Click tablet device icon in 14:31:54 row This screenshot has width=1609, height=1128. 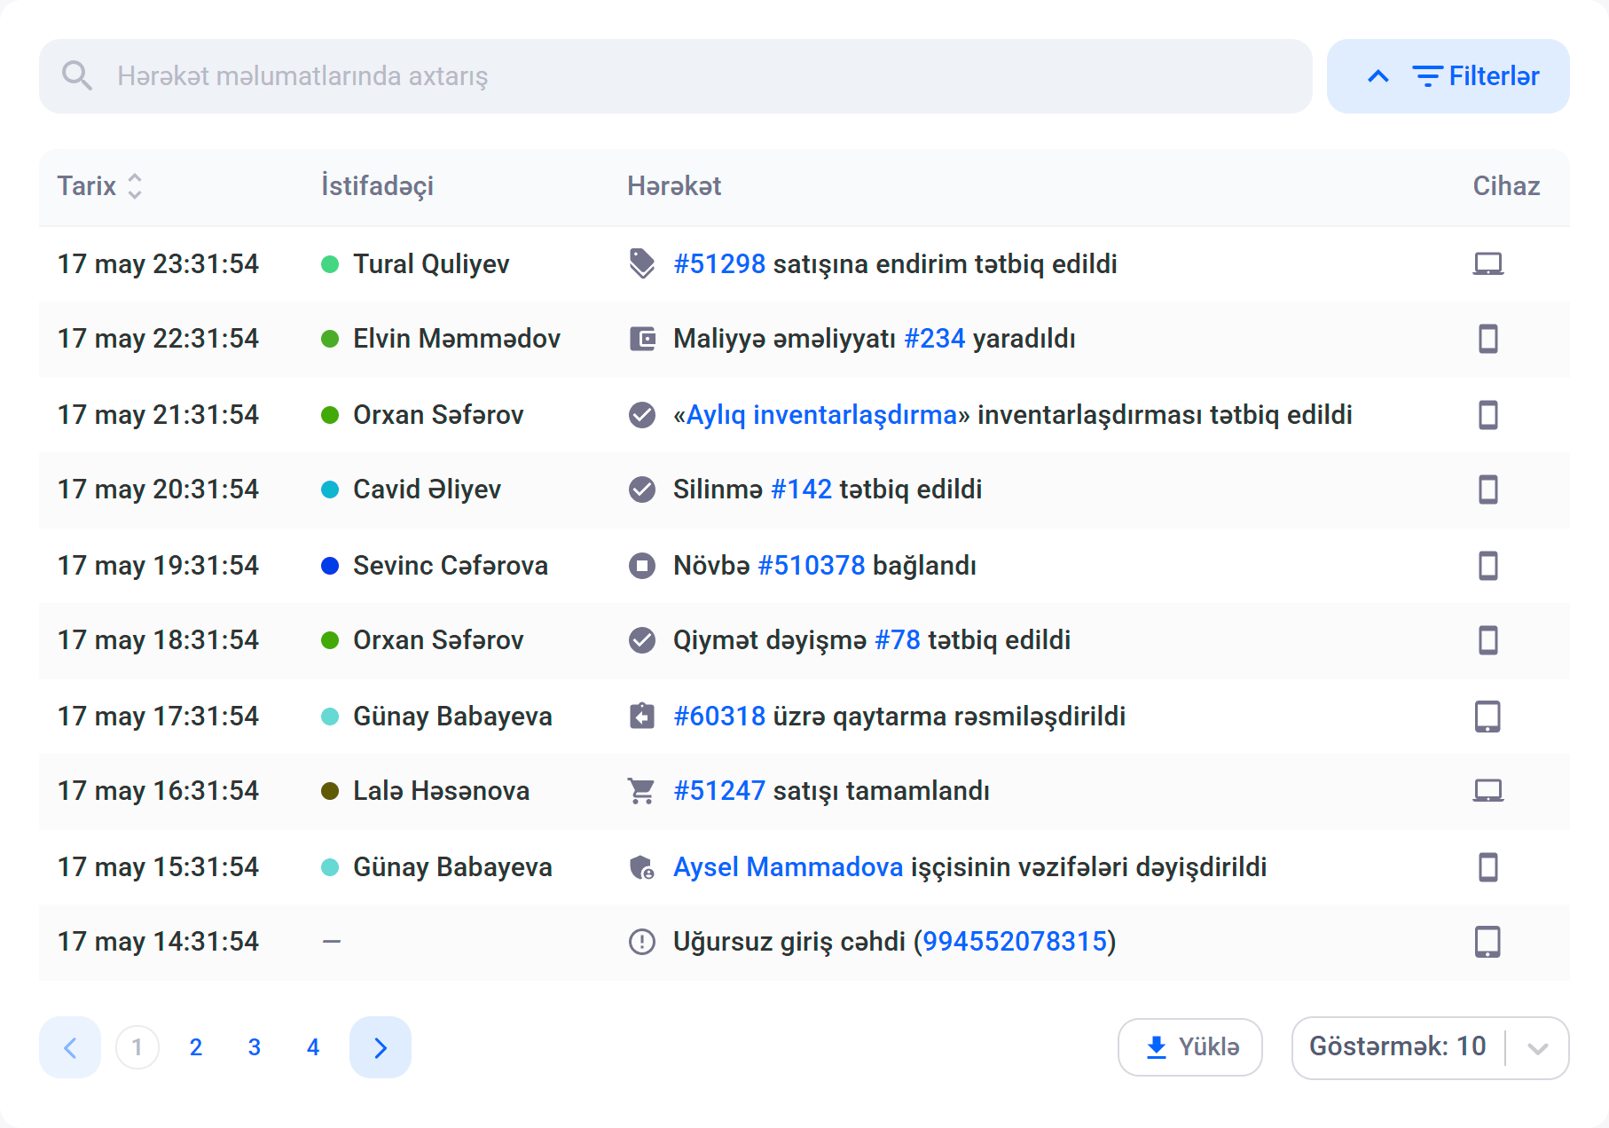(x=1488, y=942)
